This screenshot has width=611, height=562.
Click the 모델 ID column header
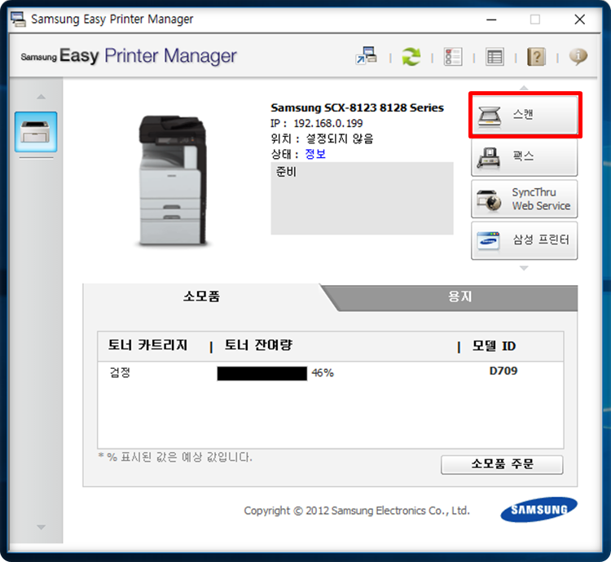[495, 346]
